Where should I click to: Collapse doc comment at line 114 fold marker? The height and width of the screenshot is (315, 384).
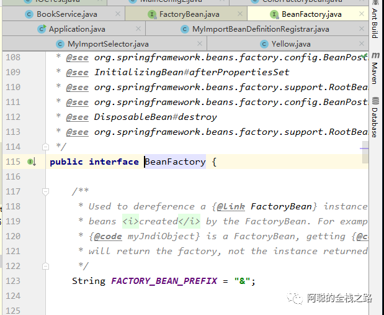tap(45, 147)
